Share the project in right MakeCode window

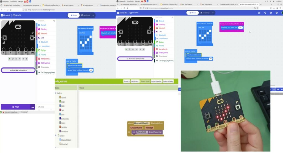[265, 13]
